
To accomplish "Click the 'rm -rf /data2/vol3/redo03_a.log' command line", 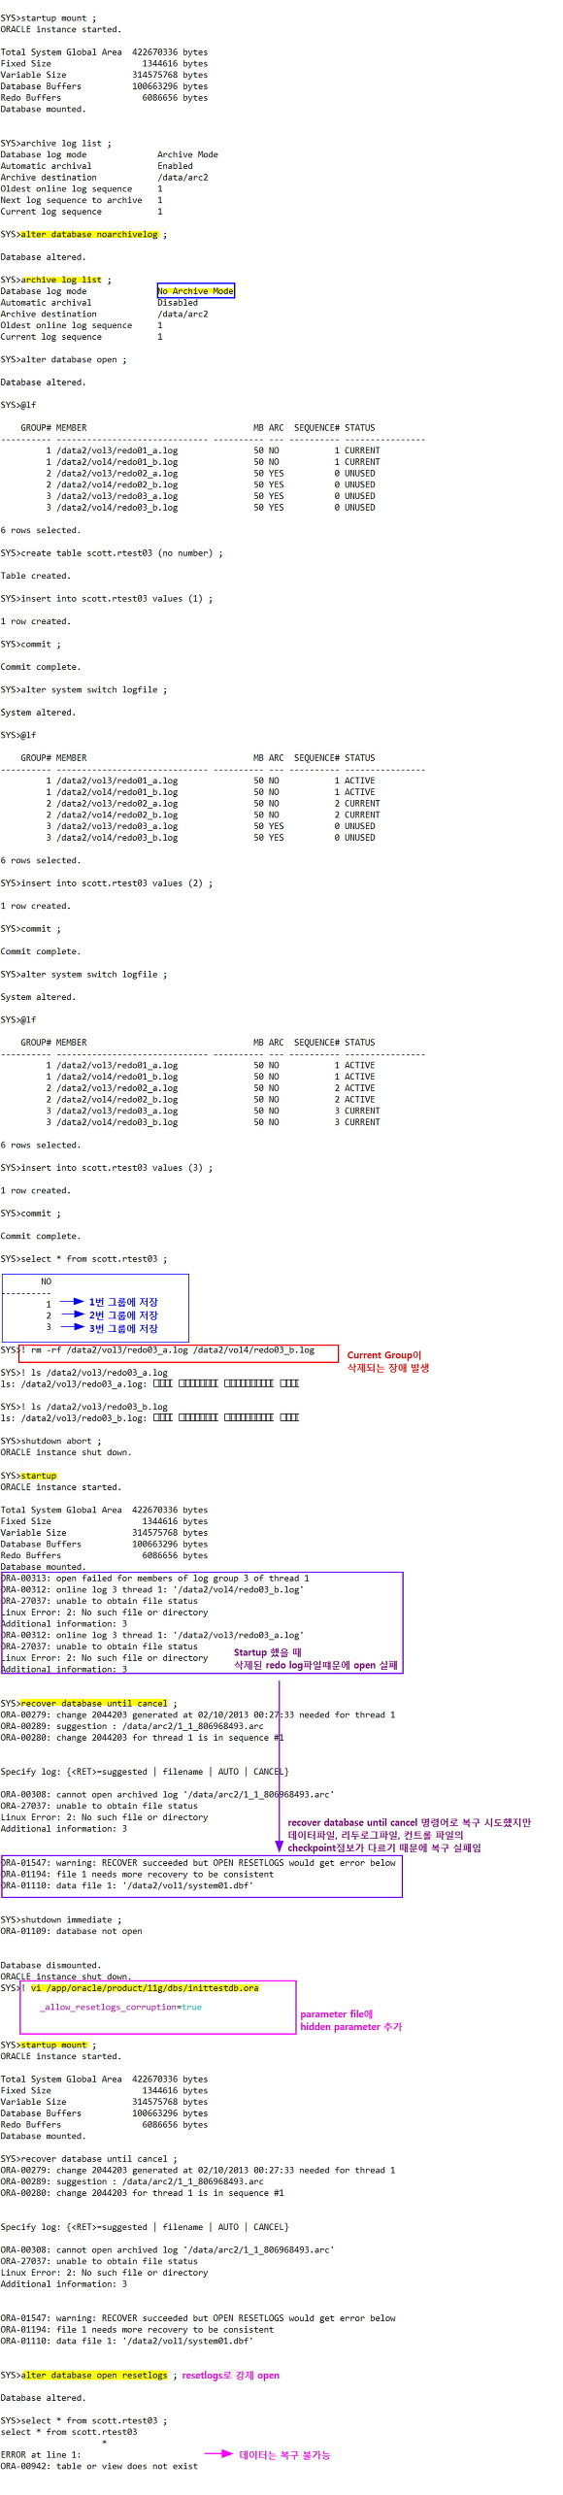I will [x=178, y=1353].
